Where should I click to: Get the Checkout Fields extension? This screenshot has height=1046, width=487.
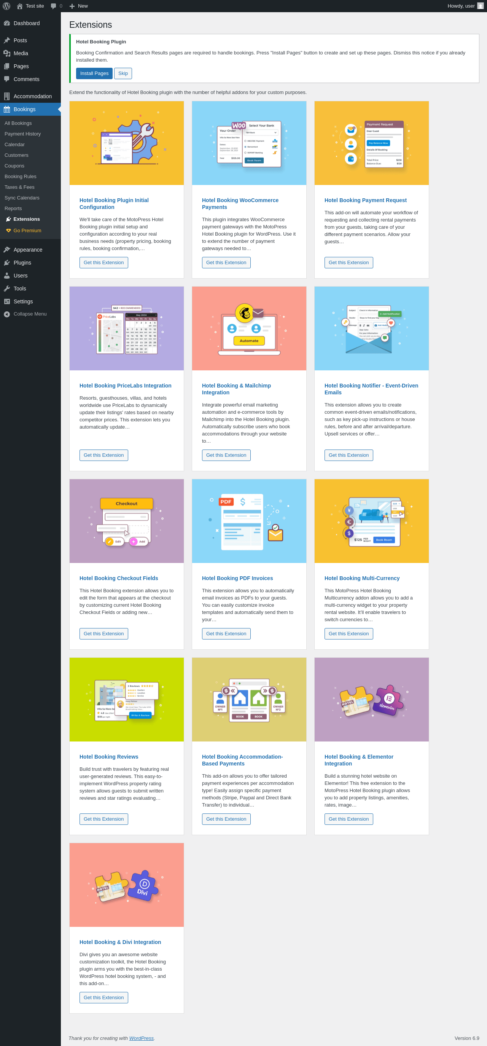pyautogui.click(x=103, y=634)
